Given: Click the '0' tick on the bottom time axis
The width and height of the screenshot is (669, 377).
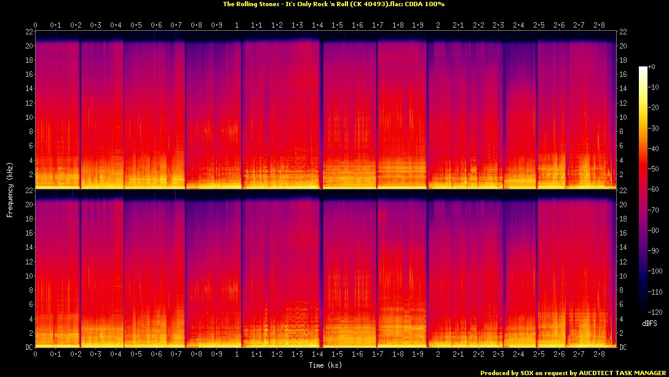Looking at the screenshot, I should tap(36, 354).
